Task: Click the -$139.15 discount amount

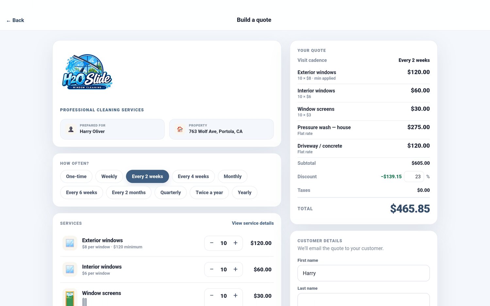Action: pos(391,176)
